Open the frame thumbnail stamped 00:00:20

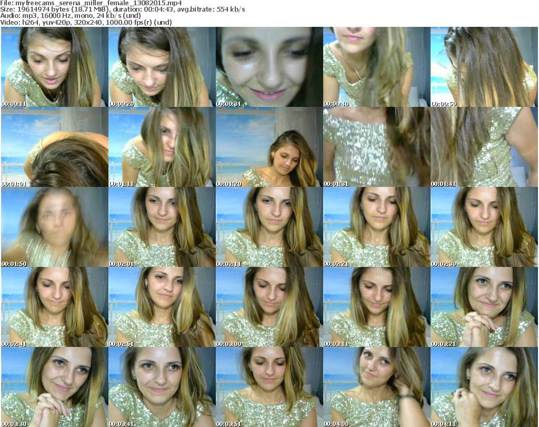pos(162,67)
